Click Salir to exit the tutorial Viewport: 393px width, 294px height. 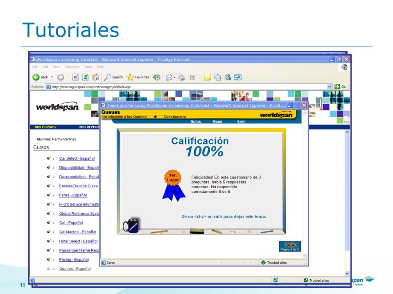coord(241,122)
